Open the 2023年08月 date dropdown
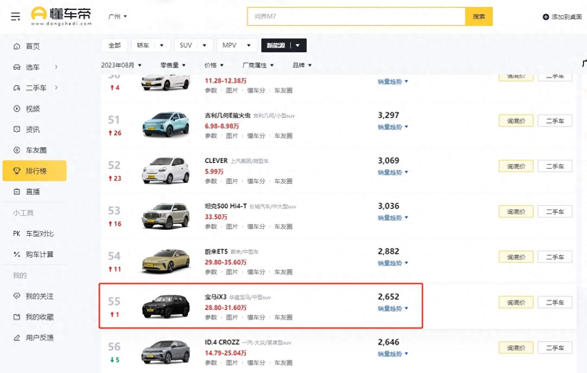587x373 pixels. (121, 65)
